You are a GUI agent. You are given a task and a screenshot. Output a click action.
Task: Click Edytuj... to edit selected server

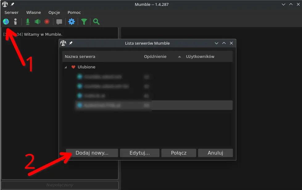pos(140,153)
